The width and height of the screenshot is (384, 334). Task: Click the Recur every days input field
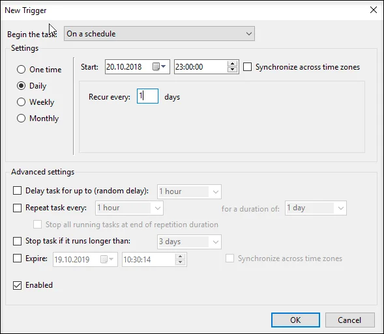pos(147,96)
